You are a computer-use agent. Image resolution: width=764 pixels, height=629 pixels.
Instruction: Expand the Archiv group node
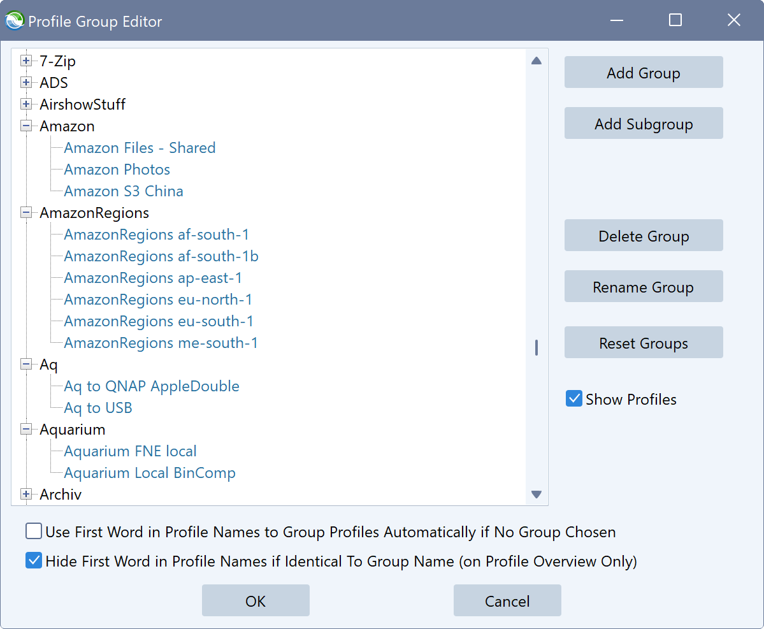[25, 494]
